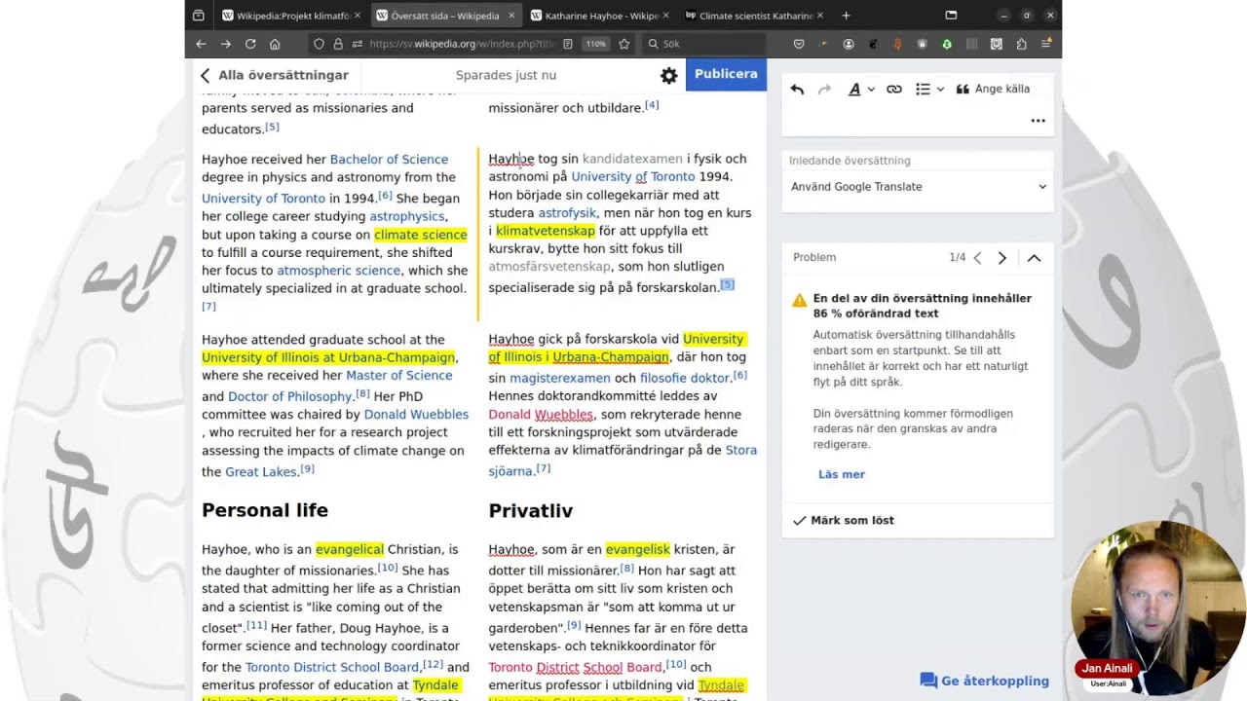Go to previous problem in the Problem panel
1247x701 pixels.
[978, 258]
